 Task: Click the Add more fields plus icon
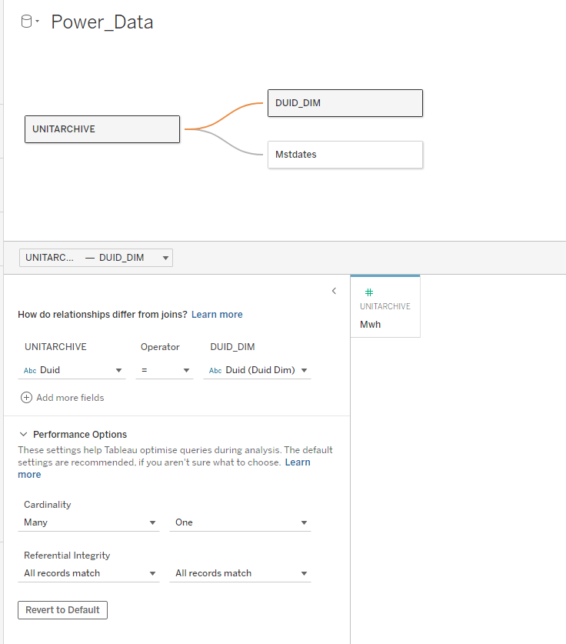[26, 398]
